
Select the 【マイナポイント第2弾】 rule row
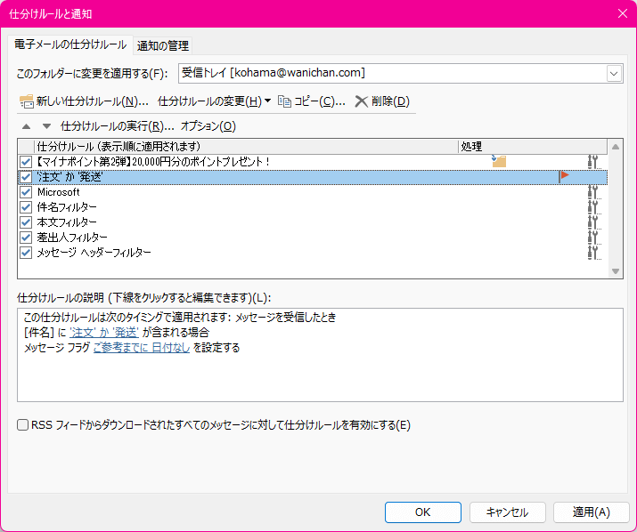pos(313,162)
